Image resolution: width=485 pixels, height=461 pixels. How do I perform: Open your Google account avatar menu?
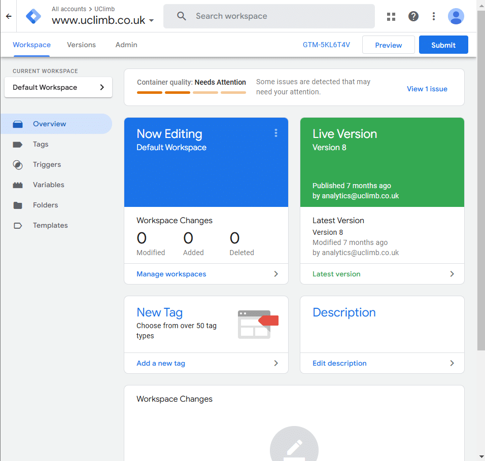[456, 16]
